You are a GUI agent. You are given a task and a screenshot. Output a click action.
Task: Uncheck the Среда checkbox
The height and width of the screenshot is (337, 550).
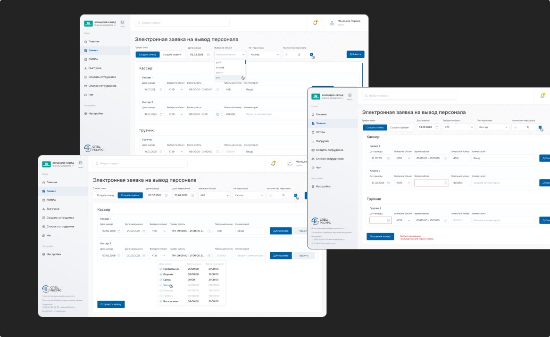click(x=161, y=280)
